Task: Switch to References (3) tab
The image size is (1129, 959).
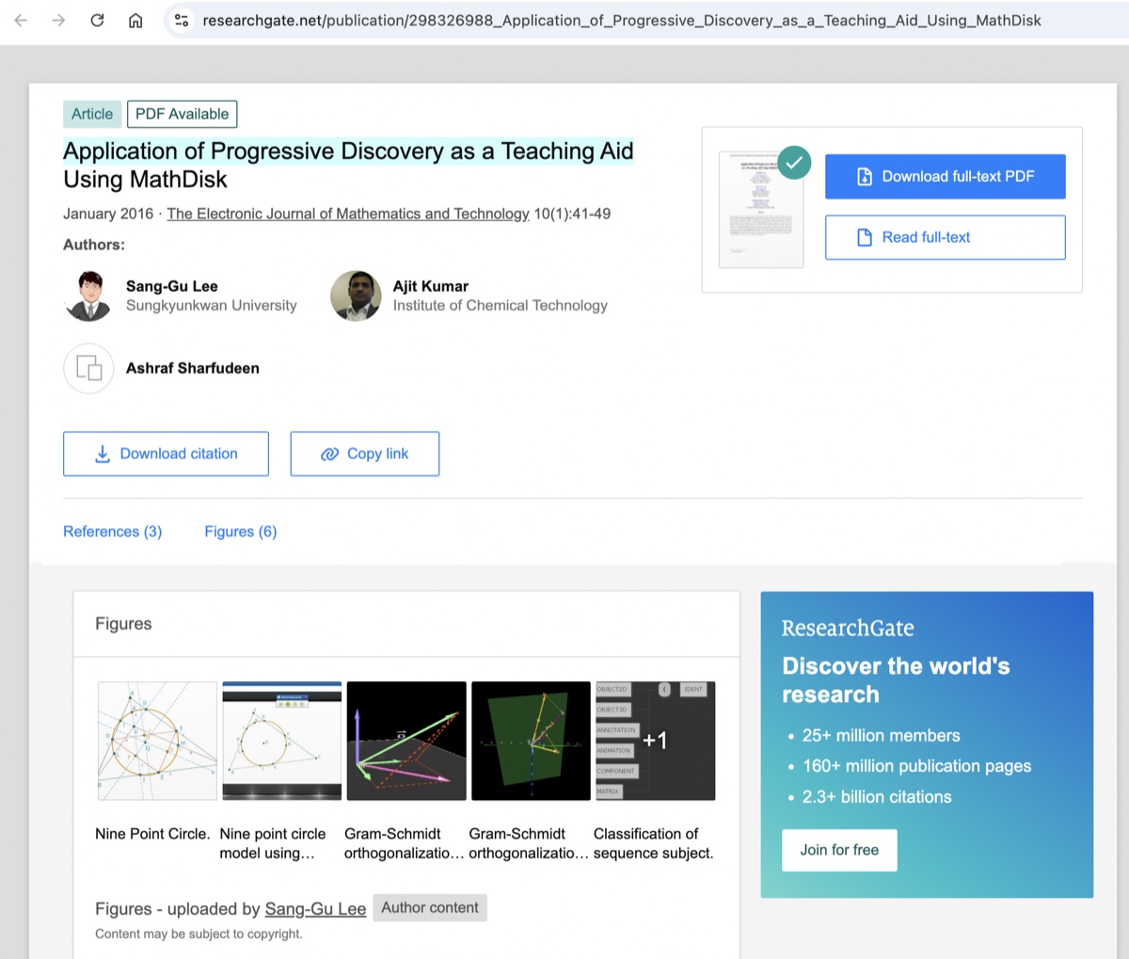Action: tap(112, 532)
